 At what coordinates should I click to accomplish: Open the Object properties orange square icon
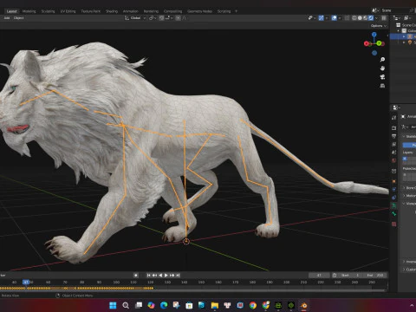(394, 181)
